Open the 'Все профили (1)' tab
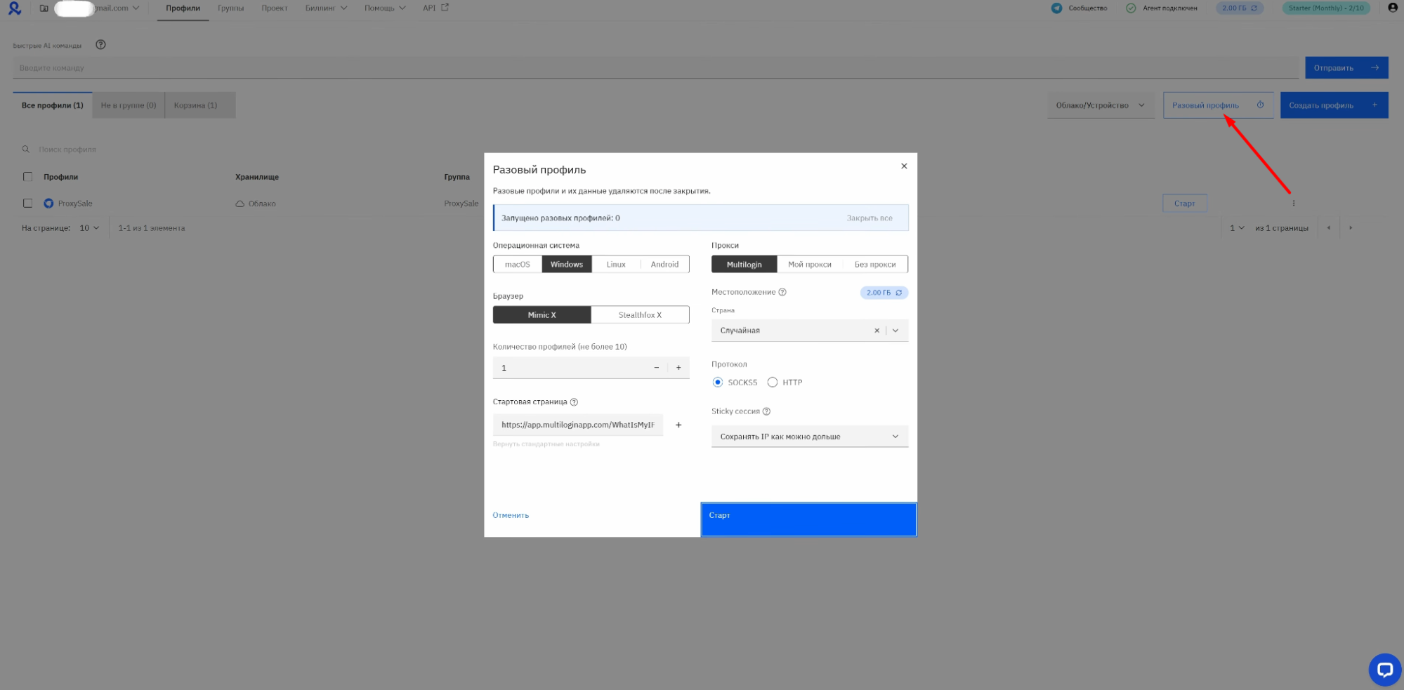This screenshot has height=690, width=1404. 53,105
